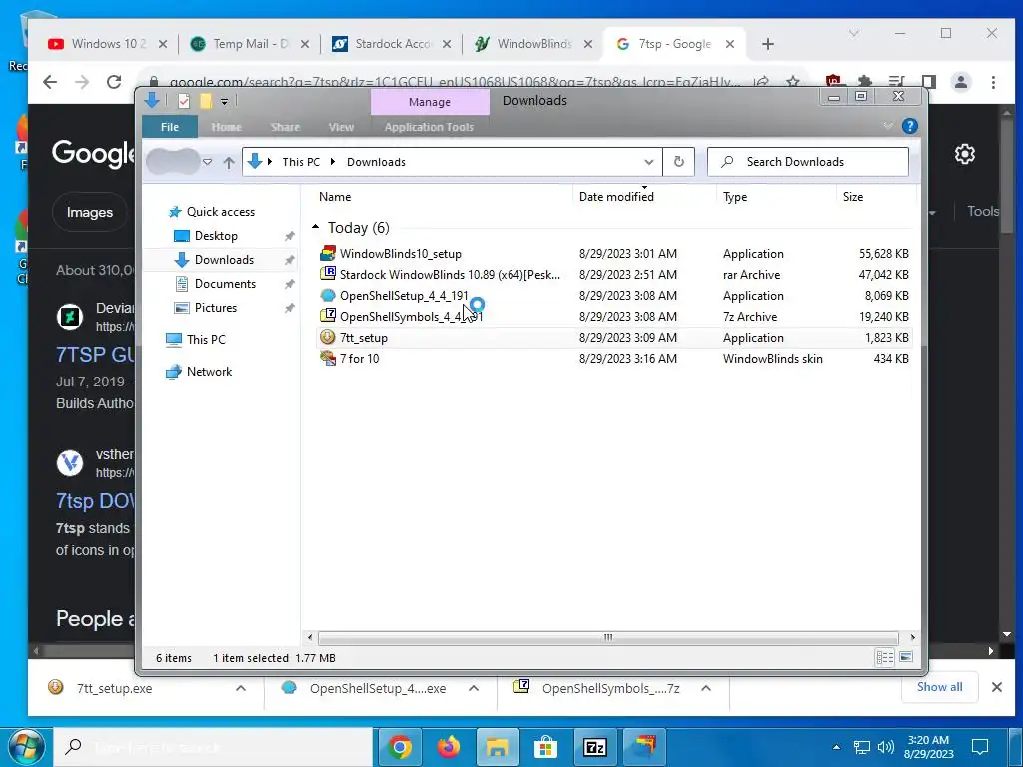The width and height of the screenshot is (1023, 767).
Task: Click the horizontal scrollbar in Explorer
Action: point(608,637)
